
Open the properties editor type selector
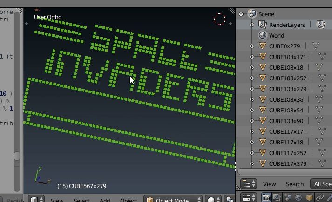pos(249,197)
